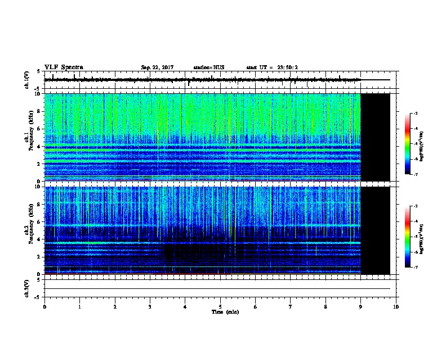Click the "6" tick on the time axis

pos(256,307)
